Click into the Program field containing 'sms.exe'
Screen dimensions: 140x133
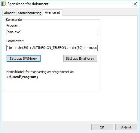point(52,32)
